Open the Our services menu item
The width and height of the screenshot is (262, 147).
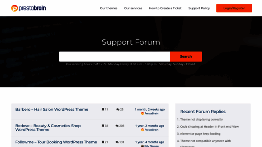pyautogui.click(x=133, y=8)
